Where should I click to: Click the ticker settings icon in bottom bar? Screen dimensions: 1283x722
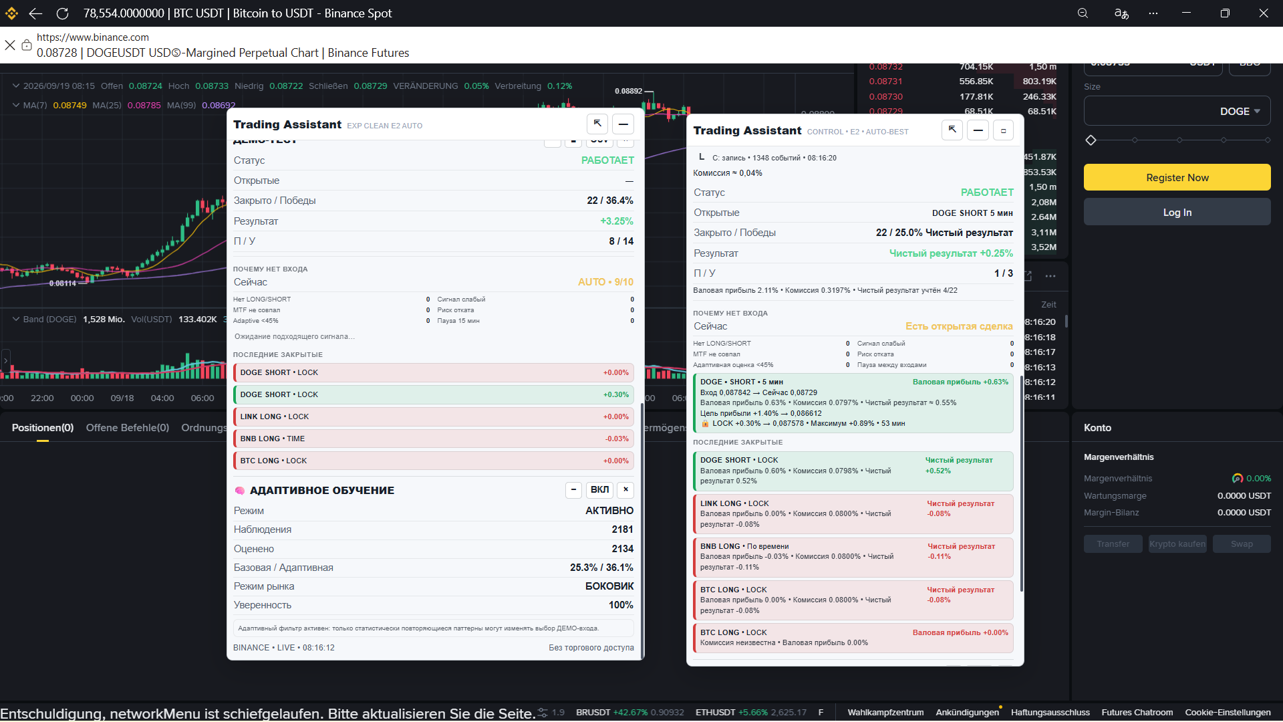pyautogui.click(x=543, y=713)
